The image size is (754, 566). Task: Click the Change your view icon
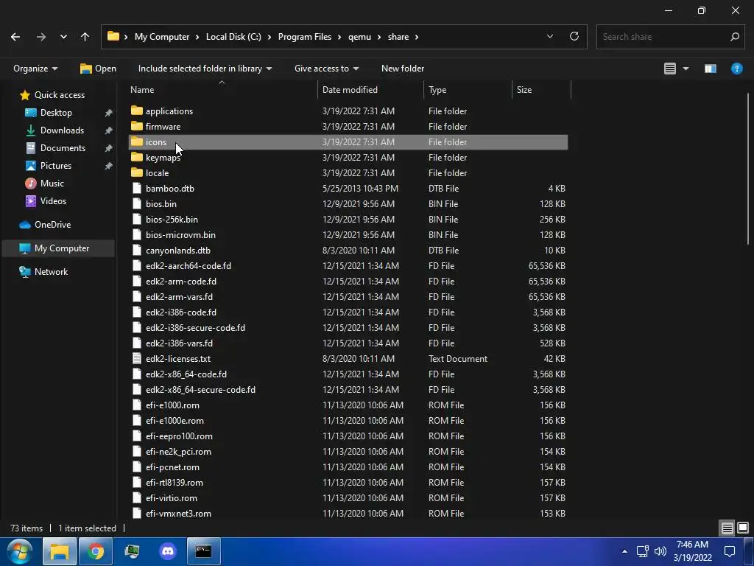[x=670, y=69]
